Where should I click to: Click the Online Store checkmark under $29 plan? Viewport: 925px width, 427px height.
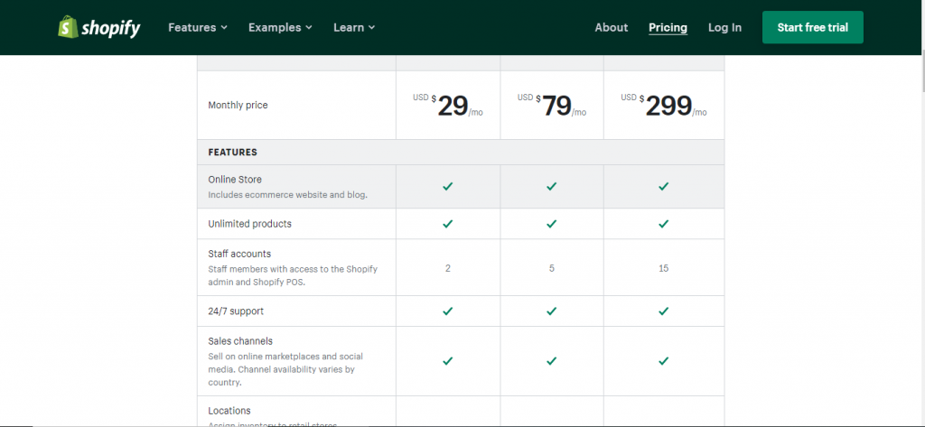coord(448,186)
